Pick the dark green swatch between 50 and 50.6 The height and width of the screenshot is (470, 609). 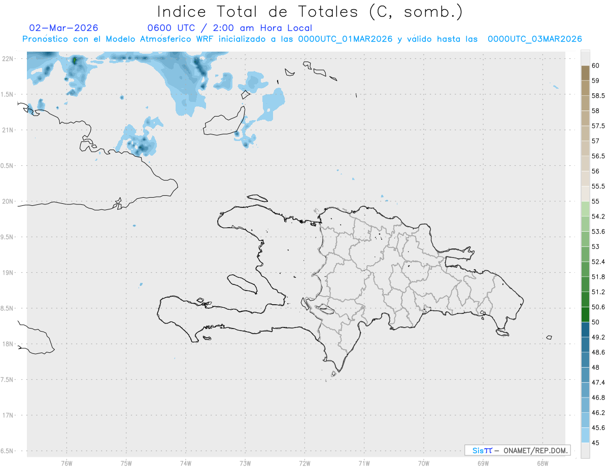585,315
